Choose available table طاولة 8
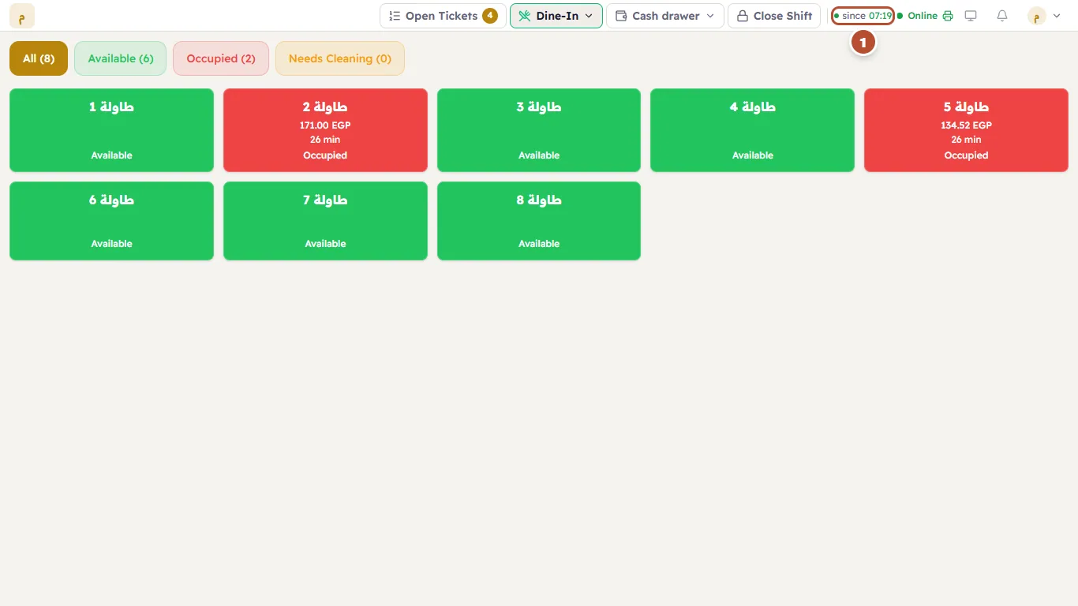This screenshot has width=1078, height=606. [539, 221]
